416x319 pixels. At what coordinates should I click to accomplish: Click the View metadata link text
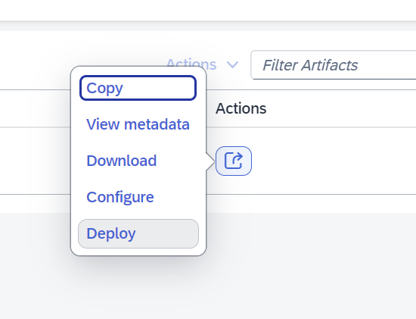(x=138, y=124)
